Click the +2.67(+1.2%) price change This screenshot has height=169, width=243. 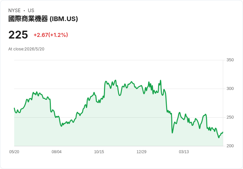51,35
